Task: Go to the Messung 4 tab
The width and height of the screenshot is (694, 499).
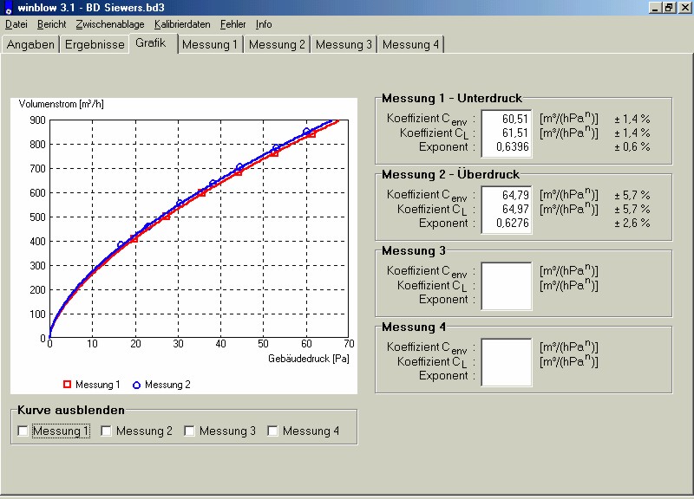Action: [x=410, y=45]
